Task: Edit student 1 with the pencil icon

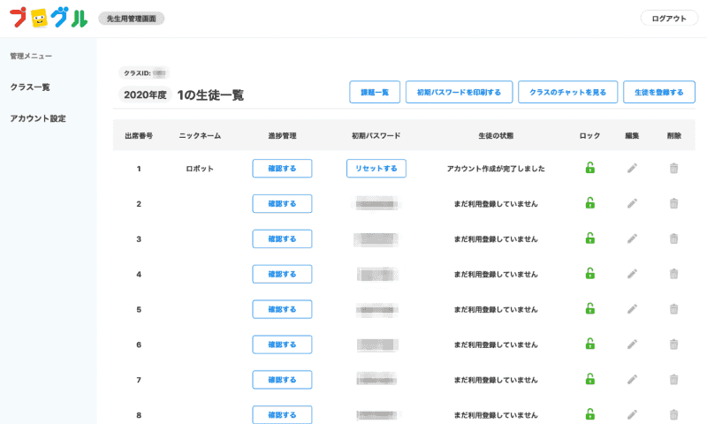Action: [632, 169]
